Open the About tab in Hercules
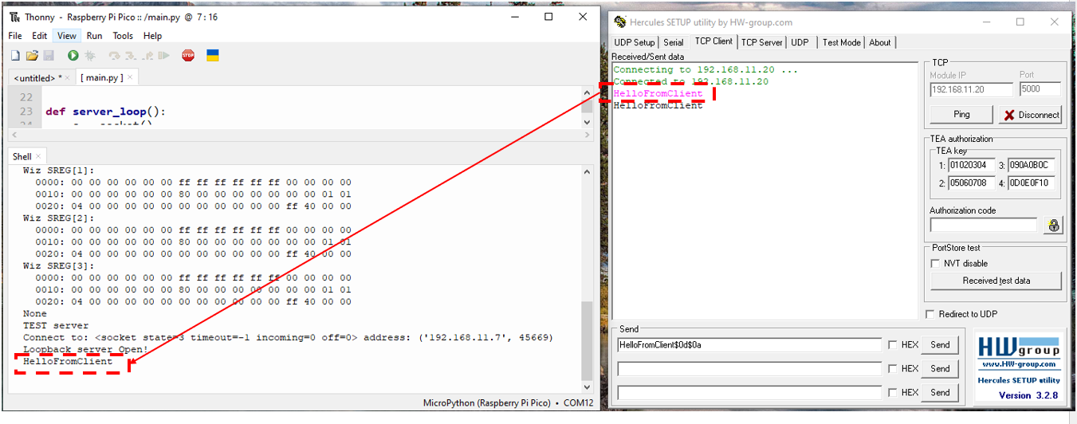Screen dimensions: 1077x424 880,42
